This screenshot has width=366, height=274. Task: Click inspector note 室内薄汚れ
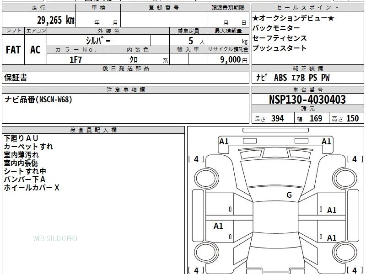pos(21,155)
